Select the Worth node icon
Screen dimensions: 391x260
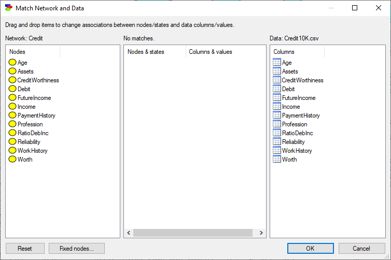point(12,159)
